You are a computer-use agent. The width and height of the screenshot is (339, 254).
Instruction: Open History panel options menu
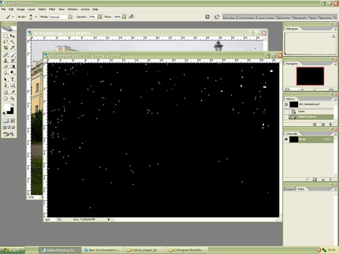[335, 99]
